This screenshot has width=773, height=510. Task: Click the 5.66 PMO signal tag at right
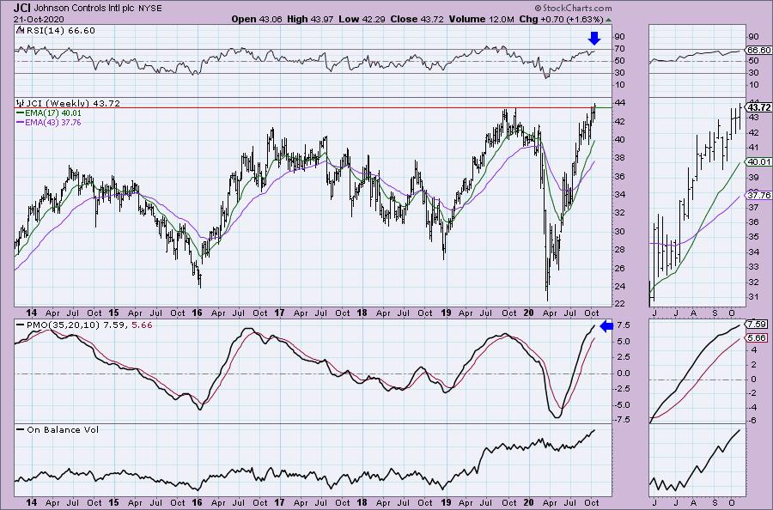click(757, 338)
